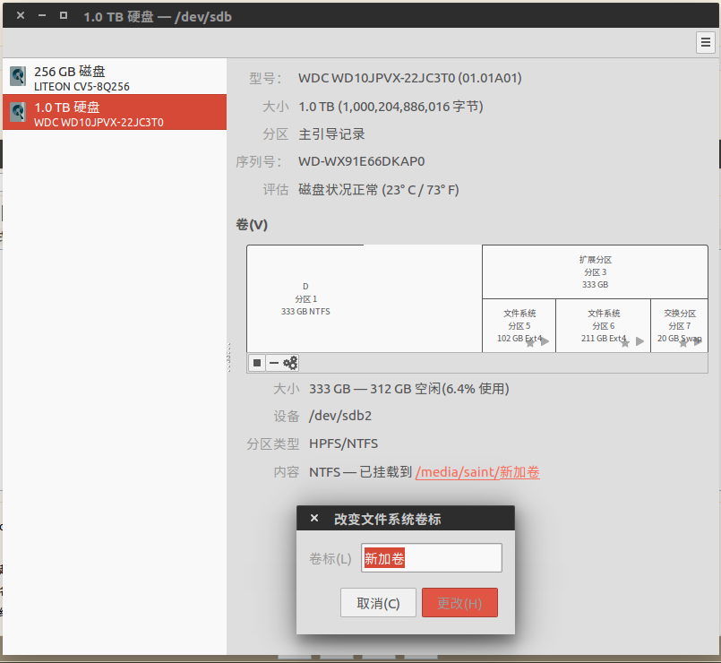The height and width of the screenshot is (663, 721).
Task: Open the /media/saint/新加卷 mount point link
Action: [x=477, y=472]
